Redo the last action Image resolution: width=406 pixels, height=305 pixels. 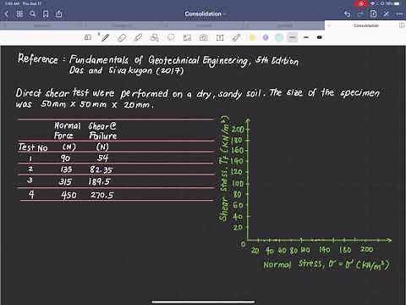[360, 14]
